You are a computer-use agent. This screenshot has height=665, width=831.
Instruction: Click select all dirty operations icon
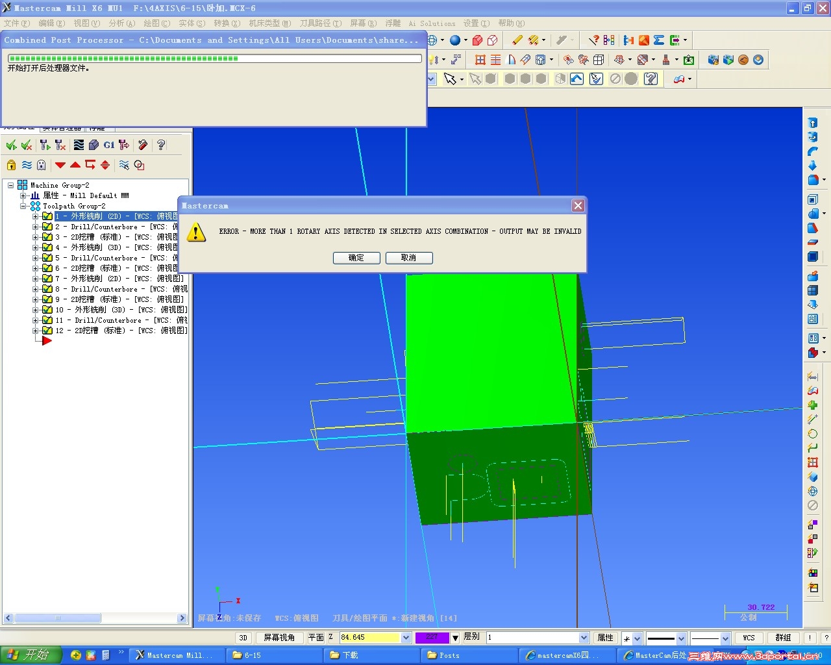pos(27,145)
